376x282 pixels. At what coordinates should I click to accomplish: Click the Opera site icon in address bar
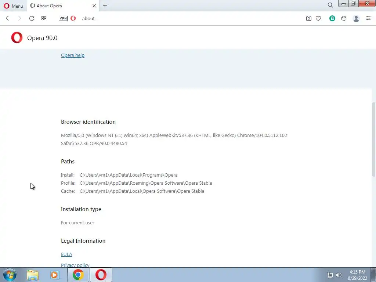[x=73, y=18]
